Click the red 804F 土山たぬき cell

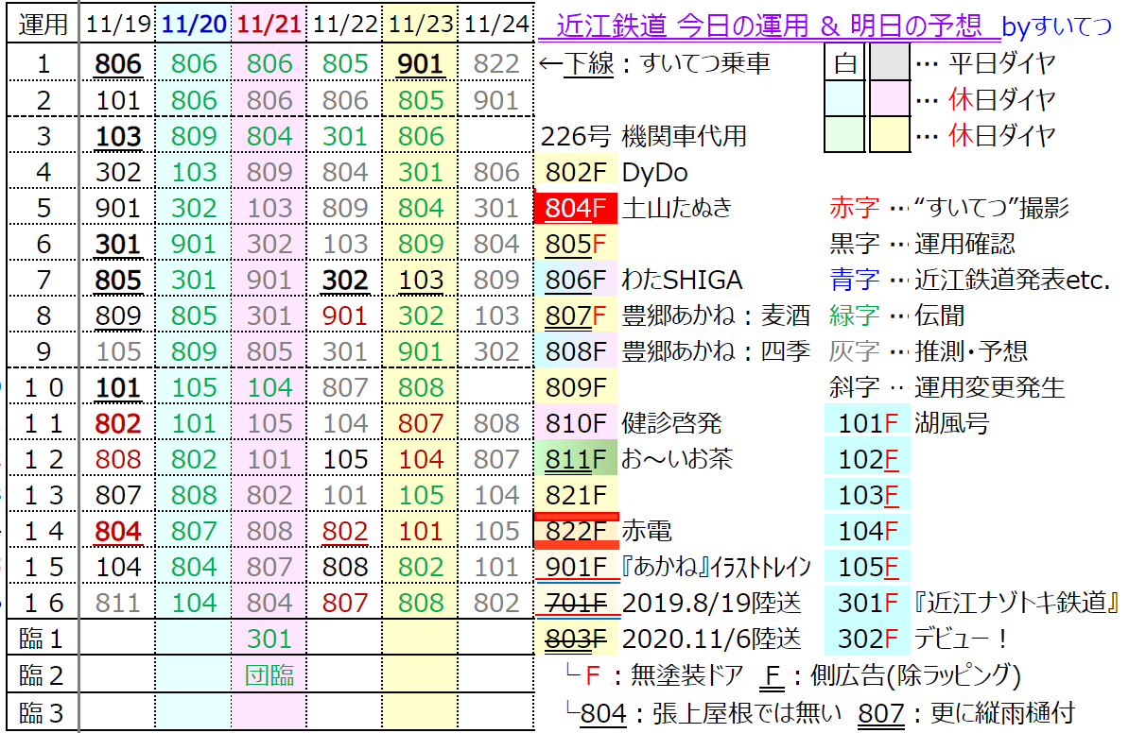[576, 208]
